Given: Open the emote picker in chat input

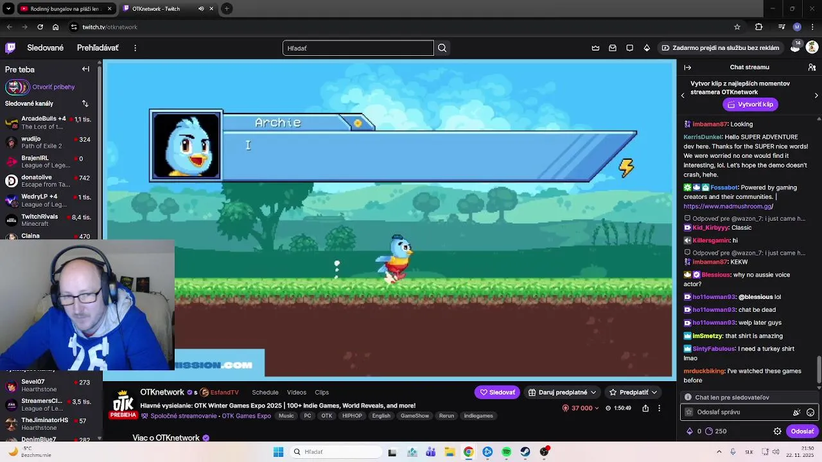Looking at the screenshot, I should [810, 413].
